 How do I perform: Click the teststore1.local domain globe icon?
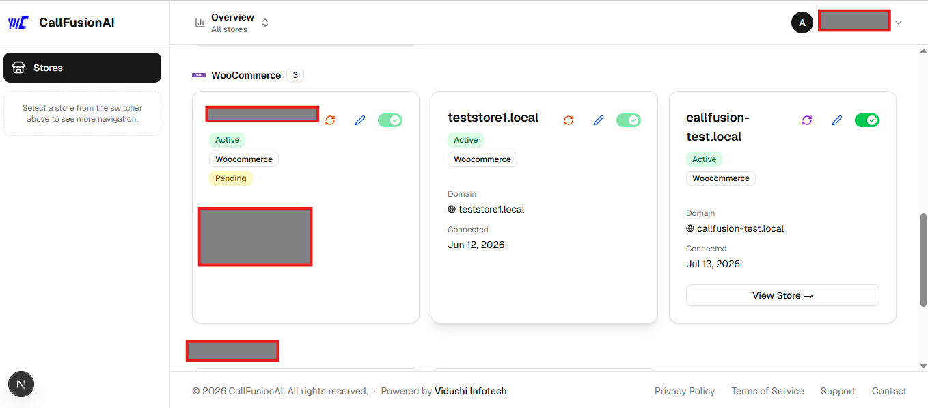coord(452,209)
